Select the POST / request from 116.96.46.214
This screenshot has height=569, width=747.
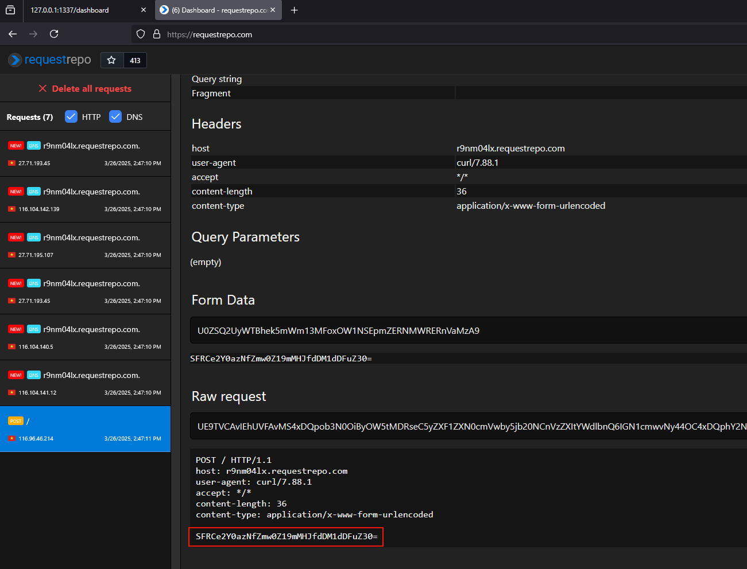85,429
